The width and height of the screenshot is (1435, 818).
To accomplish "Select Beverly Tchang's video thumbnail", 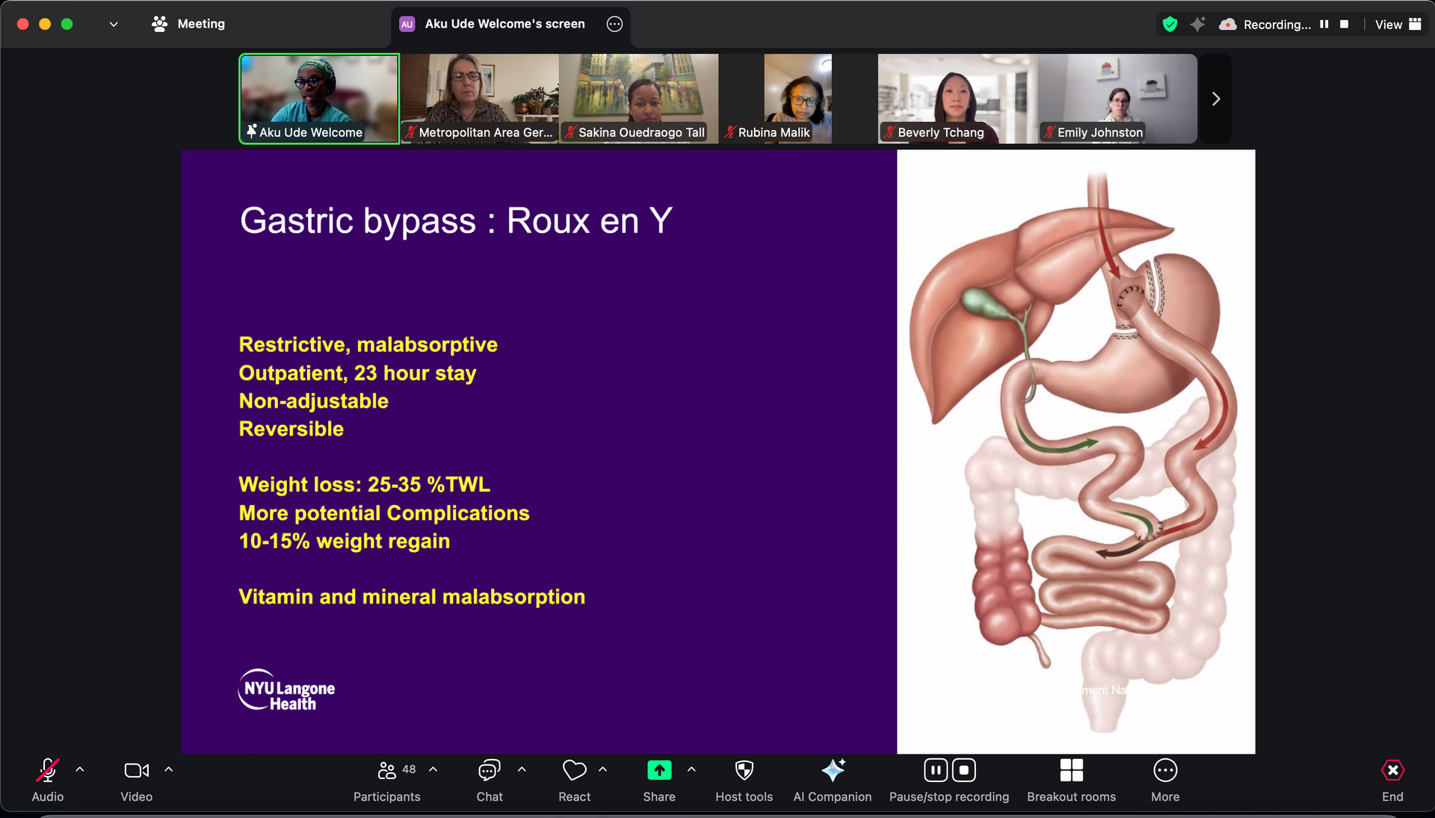I will tap(957, 99).
